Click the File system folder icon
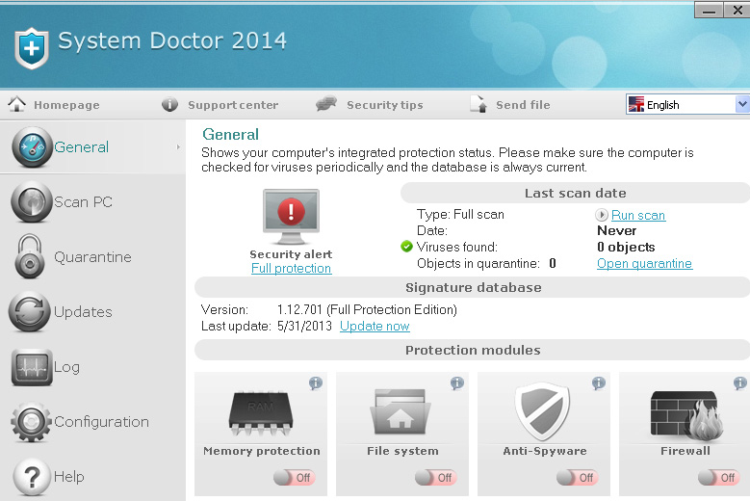750x501 pixels. point(401,414)
